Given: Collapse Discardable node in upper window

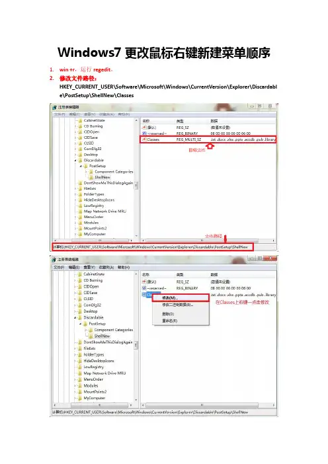Looking at the screenshot, I should (75, 161).
